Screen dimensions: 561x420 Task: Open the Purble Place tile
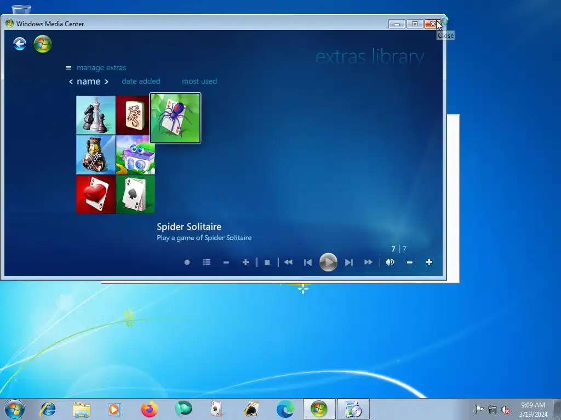[x=135, y=155]
